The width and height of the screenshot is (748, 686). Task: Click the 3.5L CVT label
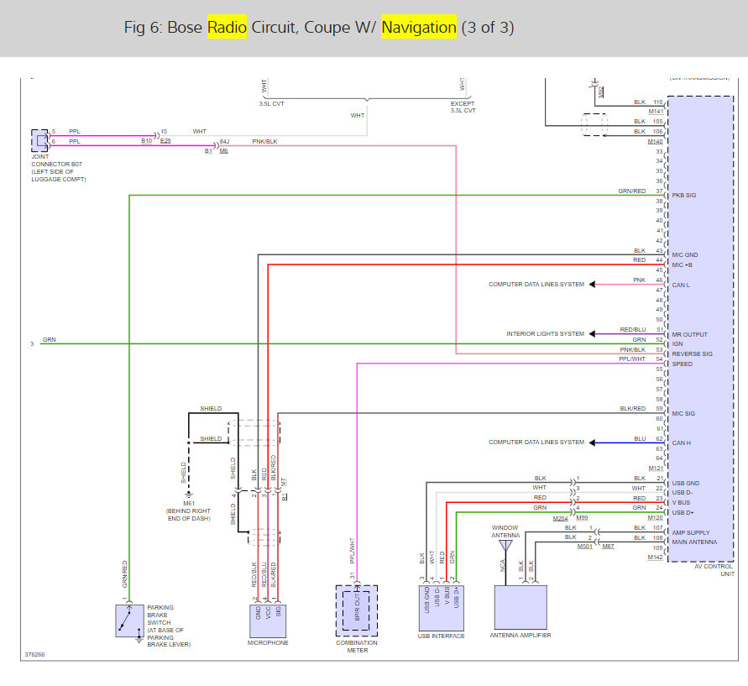(x=271, y=104)
